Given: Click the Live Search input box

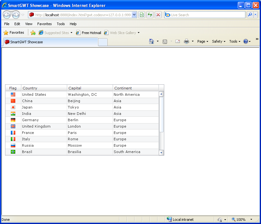Looking at the screenshot, I should click(205, 15).
